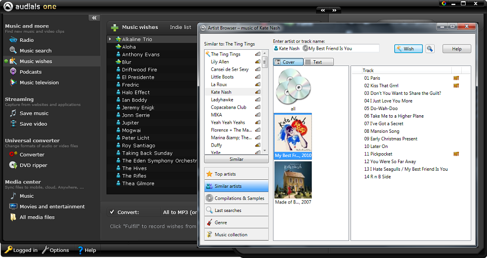Select Jonn Serrie in the wishes list
Image resolution: width=487 pixels, height=258 pixels.
(136, 115)
